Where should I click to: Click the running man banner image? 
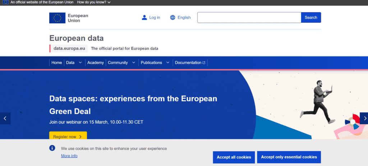[318, 102]
